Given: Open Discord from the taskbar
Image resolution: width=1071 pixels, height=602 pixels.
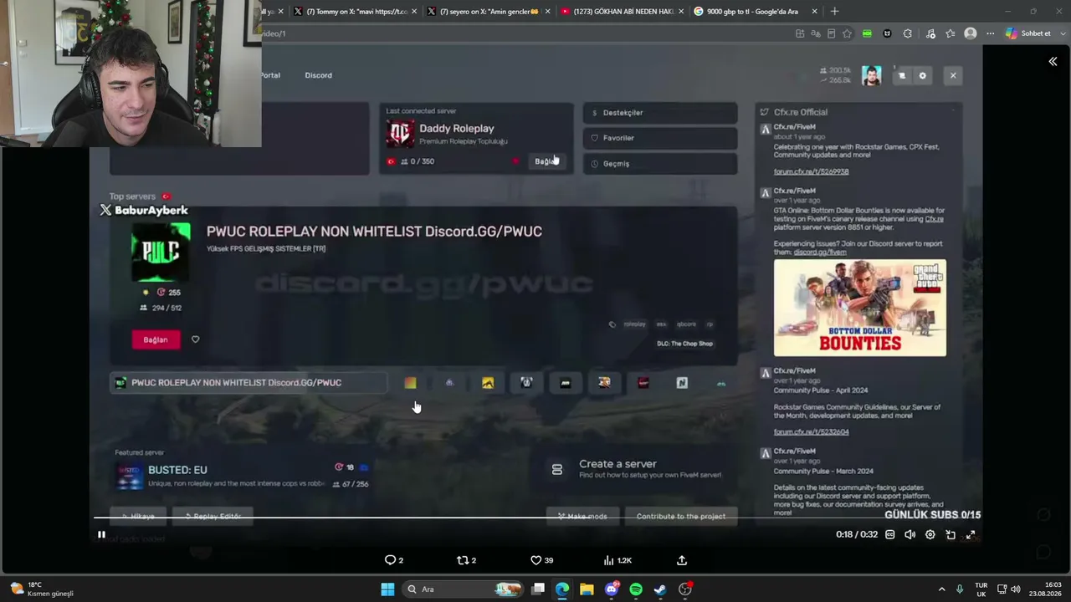Looking at the screenshot, I should click(612, 589).
